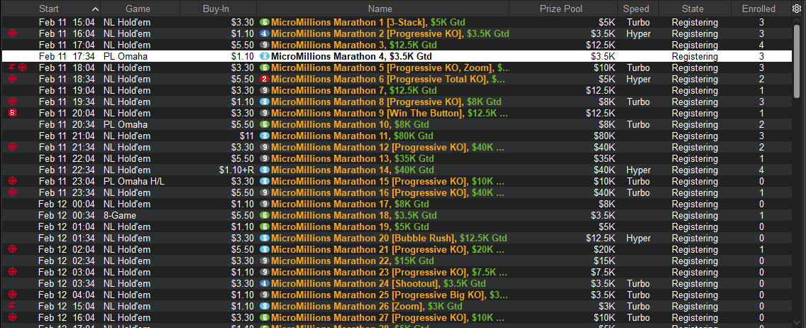806x328 pixels.
Task: Click PL Omaha game cell on Marathon 10
Action: [126, 124]
